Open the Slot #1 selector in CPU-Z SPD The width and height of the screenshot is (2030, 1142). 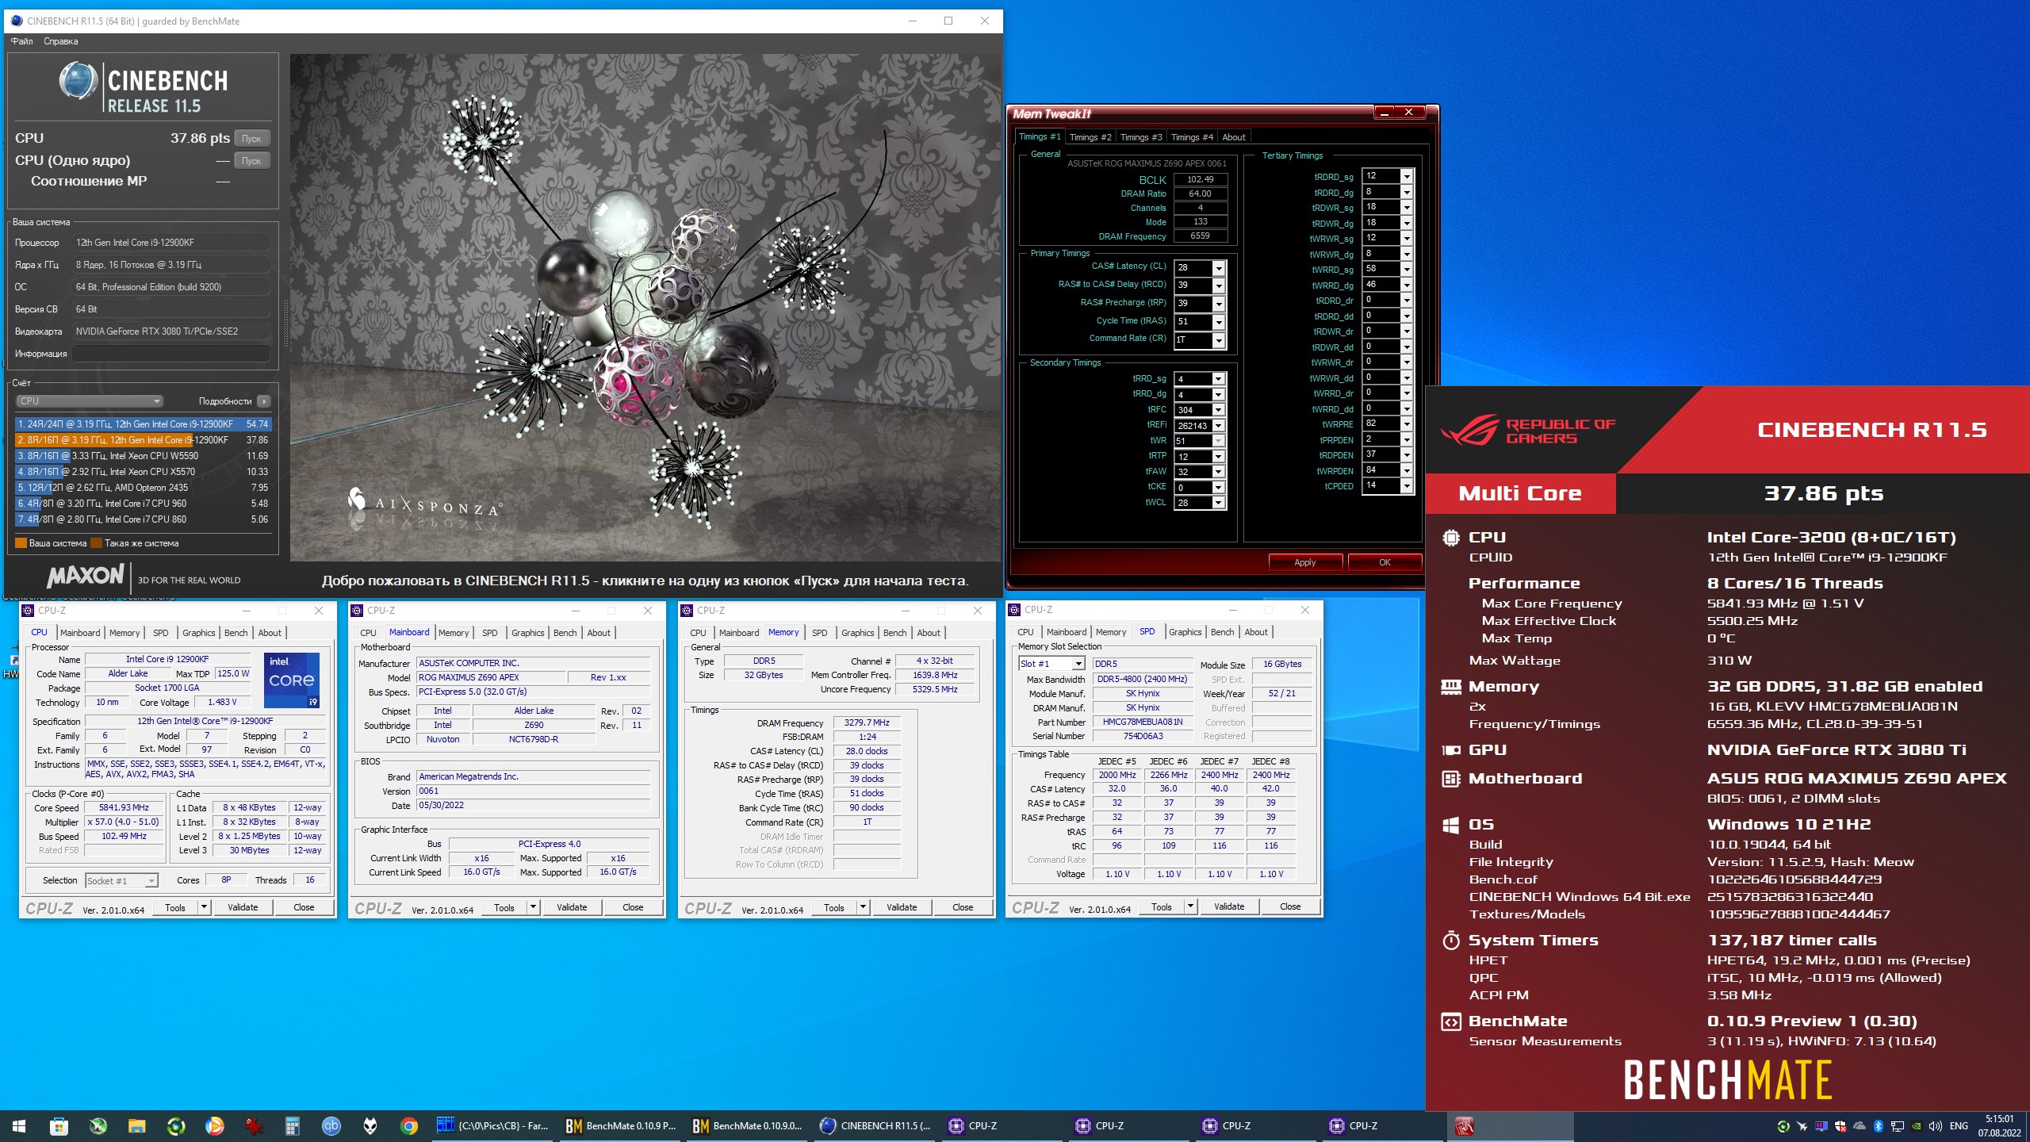[1051, 664]
